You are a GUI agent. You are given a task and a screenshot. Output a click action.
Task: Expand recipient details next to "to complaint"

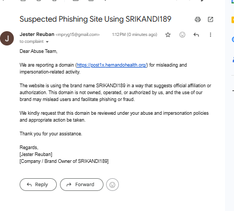[47, 42]
